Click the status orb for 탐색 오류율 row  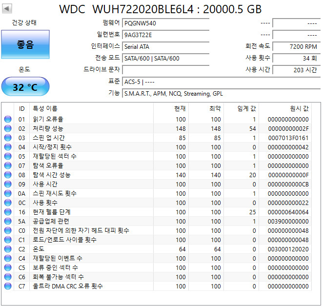tap(8, 165)
